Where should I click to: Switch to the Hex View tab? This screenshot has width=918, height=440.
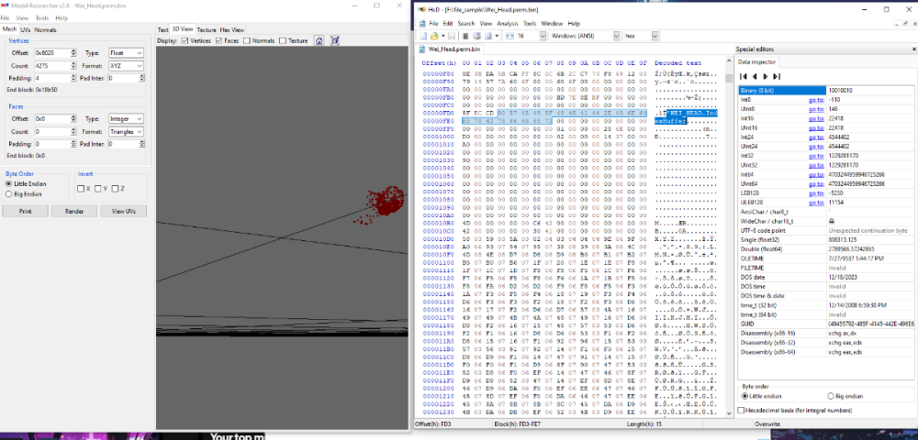coord(231,29)
